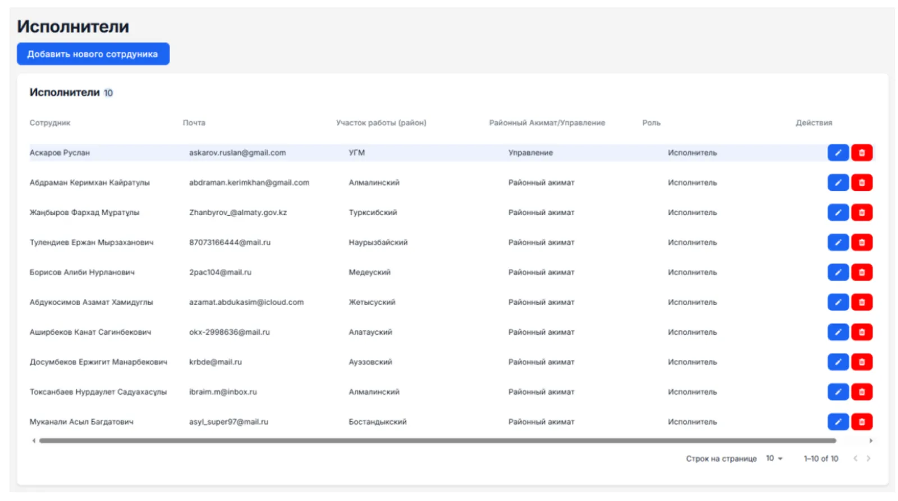
Task: Edit the Тулендиев Ержан Мырзаханович entry
Action: 837,243
